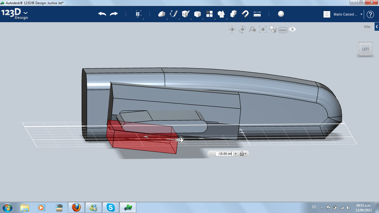Click the Redo arrow
379x213 pixels.
coord(114,14)
